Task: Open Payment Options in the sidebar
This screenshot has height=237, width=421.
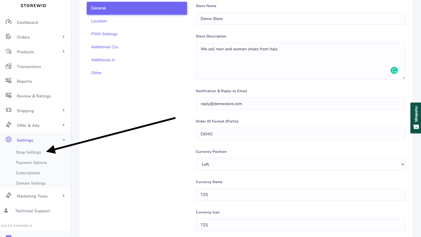Action: coord(31,163)
